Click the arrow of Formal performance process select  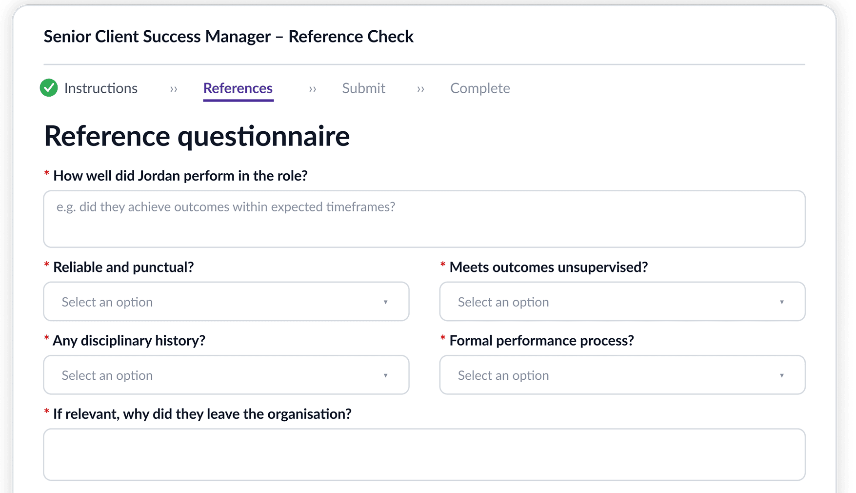[x=782, y=375]
